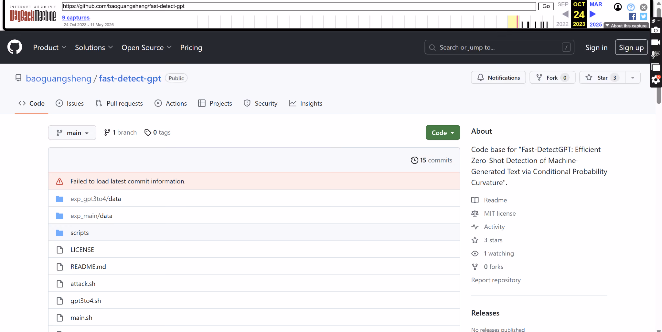This screenshot has height=332, width=662.
Task: Open the exp_gpt3to4/data folder
Action: point(96,199)
